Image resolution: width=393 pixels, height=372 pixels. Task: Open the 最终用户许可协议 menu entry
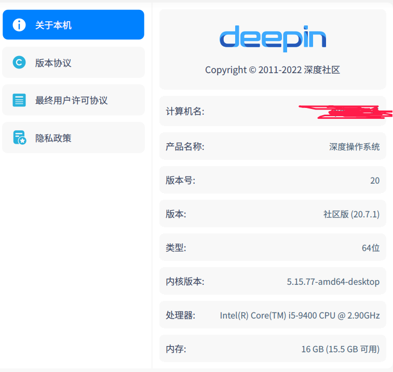[x=73, y=100]
